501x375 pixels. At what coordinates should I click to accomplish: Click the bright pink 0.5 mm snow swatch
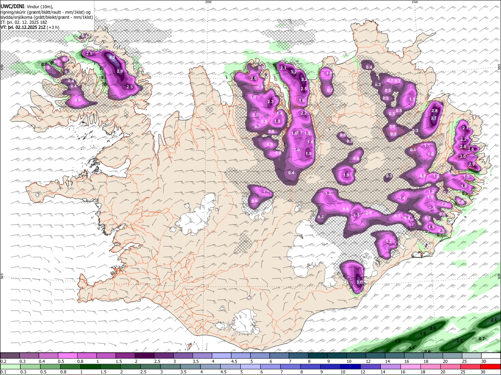(x=67, y=355)
